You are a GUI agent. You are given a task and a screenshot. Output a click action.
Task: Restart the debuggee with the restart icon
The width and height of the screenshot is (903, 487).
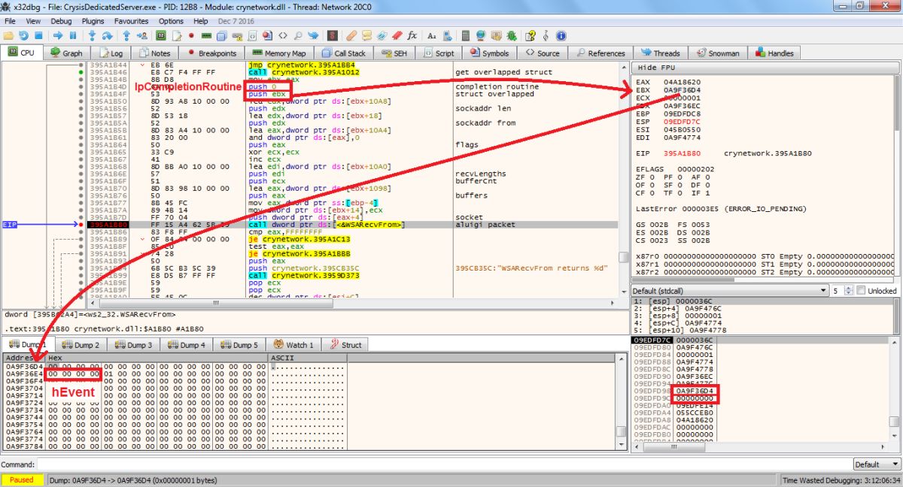[23, 35]
